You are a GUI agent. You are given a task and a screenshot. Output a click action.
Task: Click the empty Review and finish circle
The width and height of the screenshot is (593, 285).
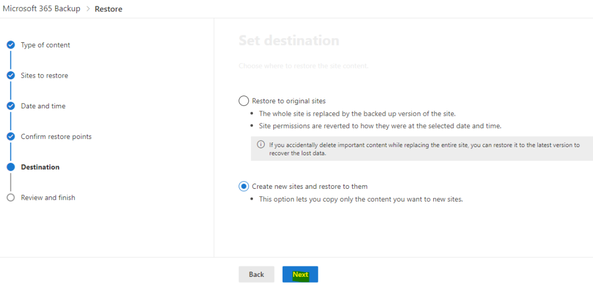click(x=10, y=198)
